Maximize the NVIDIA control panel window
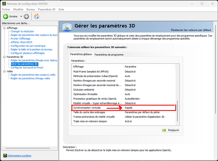Viewport: 218px width, 161px height. coord(202,4)
